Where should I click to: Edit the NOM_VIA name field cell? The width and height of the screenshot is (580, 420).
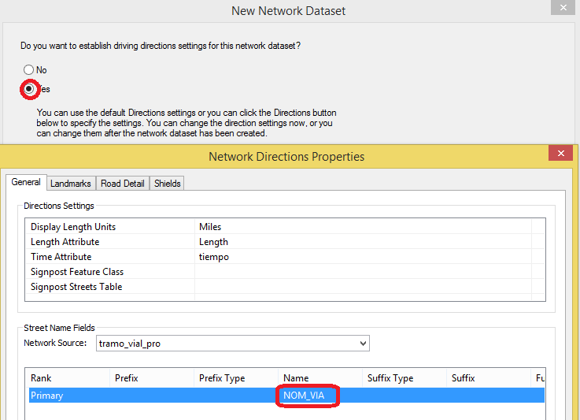tap(308, 396)
